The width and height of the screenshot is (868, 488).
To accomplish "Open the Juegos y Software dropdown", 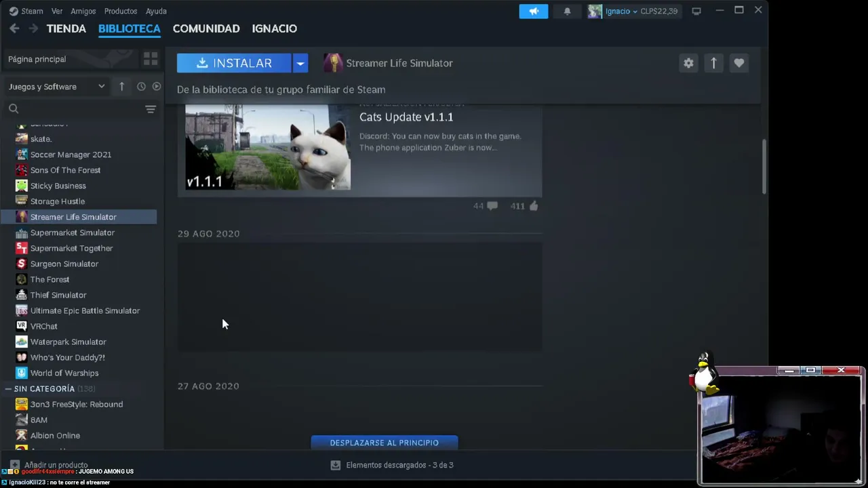I will tap(57, 87).
